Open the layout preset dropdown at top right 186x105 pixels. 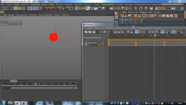[172, 4]
